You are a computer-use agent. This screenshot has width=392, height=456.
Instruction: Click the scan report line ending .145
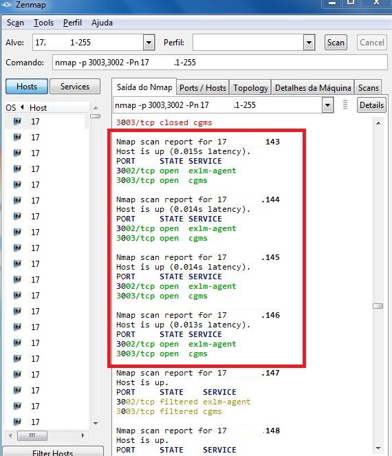click(198, 257)
